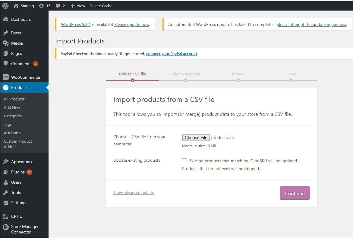The width and height of the screenshot is (353, 238).
Task: Click the Import Products page heading
Action: 80,41
